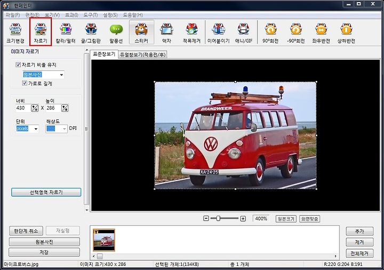
Task: Open the 스티커 sticker tool
Action: pyautogui.click(x=141, y=33)
